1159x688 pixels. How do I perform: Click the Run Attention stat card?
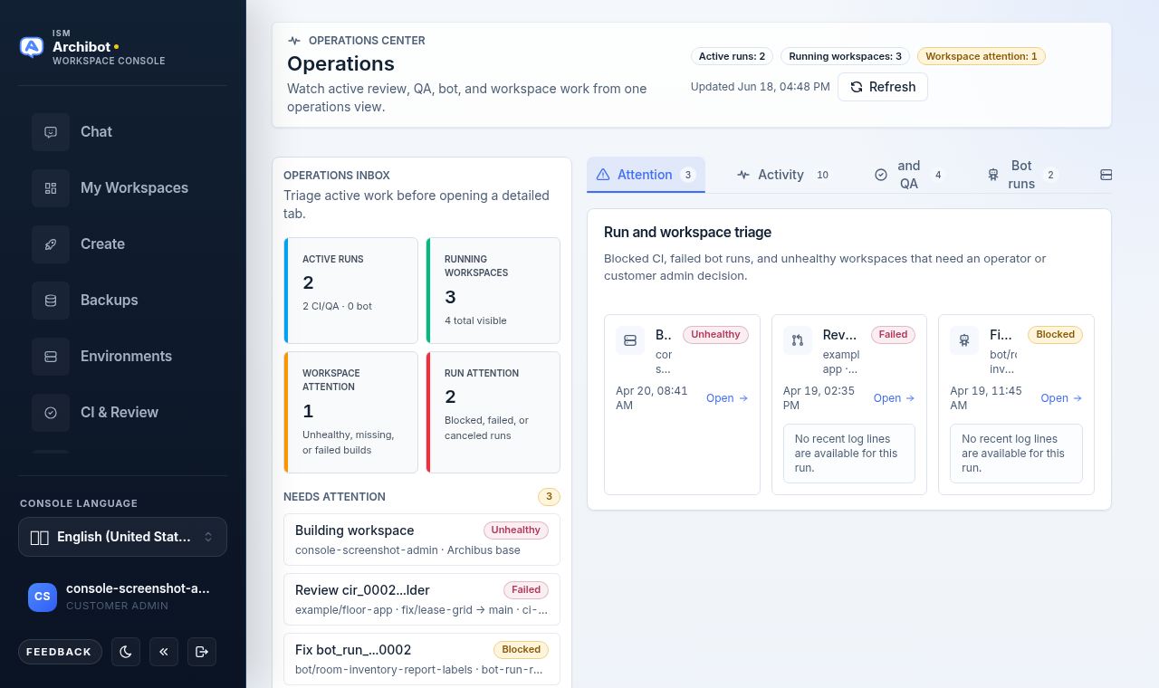pyautogui.click(x=493, y=412)
